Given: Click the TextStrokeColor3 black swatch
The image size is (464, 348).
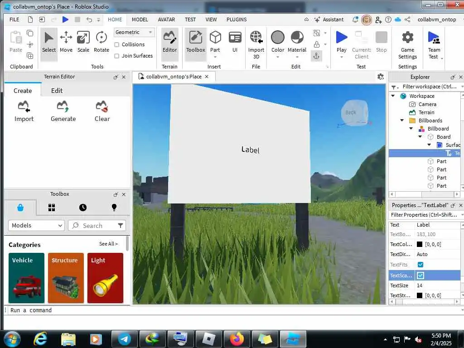Looking at the screenshot, I should pos(420,295).
